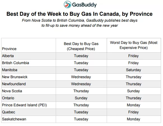Select the chart title about best day to buy gas

coord(80,14)
